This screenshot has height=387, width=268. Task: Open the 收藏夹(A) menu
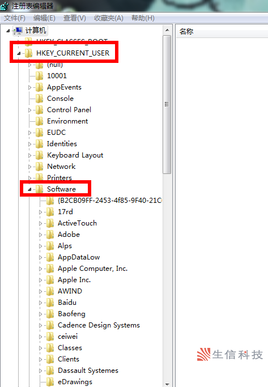(x=109, y=18)
